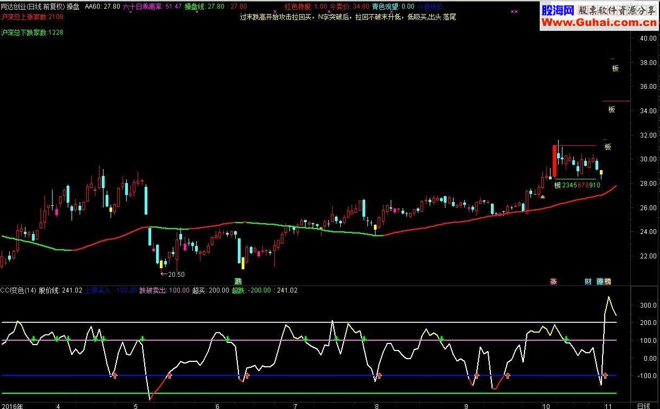Viewport: 660px width, 409px height.
Task: Click the CCI变色(14) indicator name
Action: pyautogui.click(x=18, y=290)
